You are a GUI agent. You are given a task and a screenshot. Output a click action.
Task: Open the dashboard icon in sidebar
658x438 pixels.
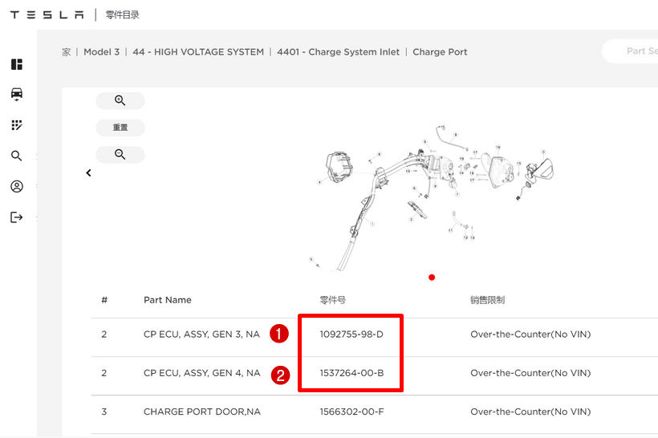(x=17, y=64)
